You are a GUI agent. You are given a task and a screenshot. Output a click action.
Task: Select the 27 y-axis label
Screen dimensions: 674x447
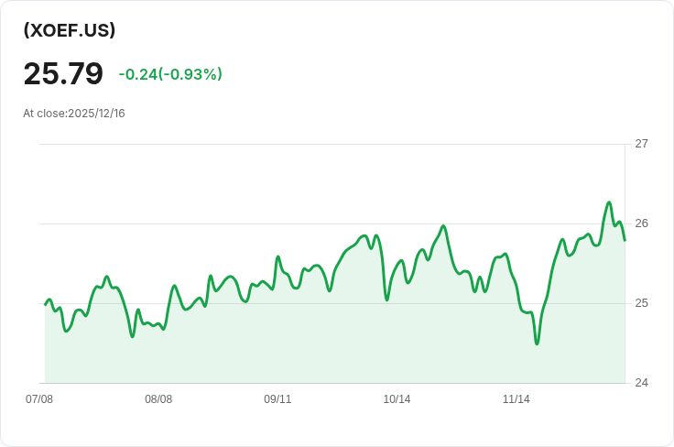click(641, 144)
